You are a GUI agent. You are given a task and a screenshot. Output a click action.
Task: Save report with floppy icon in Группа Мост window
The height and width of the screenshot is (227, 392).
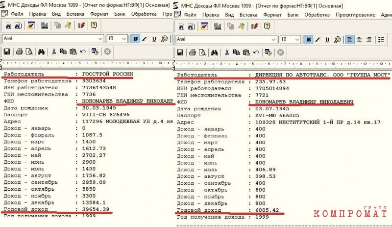180,52
